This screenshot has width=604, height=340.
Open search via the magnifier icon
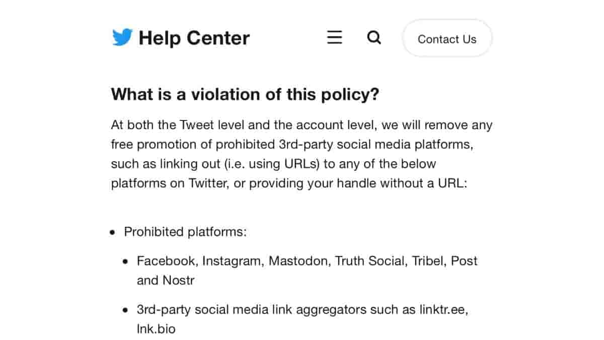(374, 38)
